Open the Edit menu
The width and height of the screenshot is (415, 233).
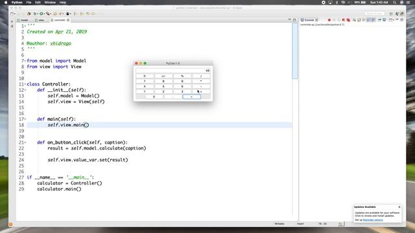(x=38, y=3)
